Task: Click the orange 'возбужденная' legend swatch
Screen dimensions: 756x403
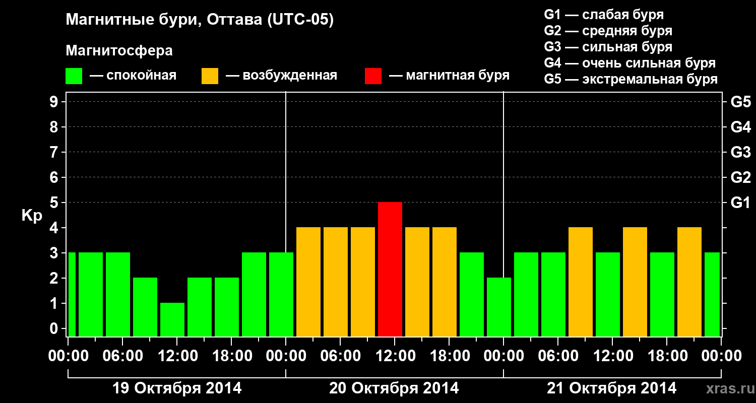Action: click(210, 76)
